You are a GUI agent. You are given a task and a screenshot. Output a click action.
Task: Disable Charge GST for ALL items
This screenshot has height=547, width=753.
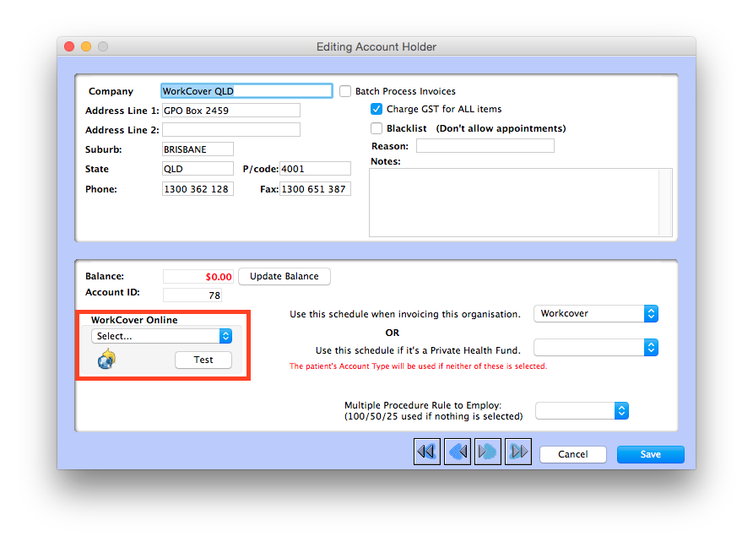(376, 109)
